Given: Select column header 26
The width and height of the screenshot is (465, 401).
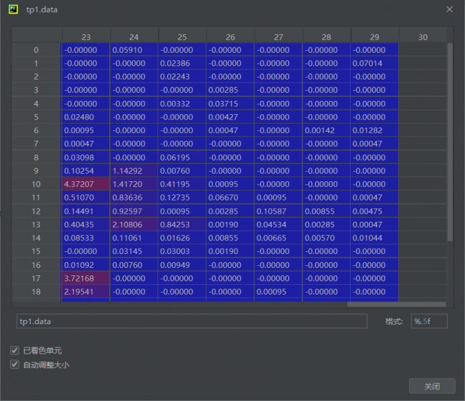Looking at the screenshot, I should click(230, 37).
